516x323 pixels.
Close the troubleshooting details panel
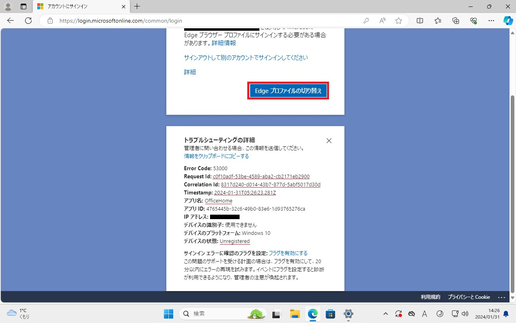pos(329,141)
